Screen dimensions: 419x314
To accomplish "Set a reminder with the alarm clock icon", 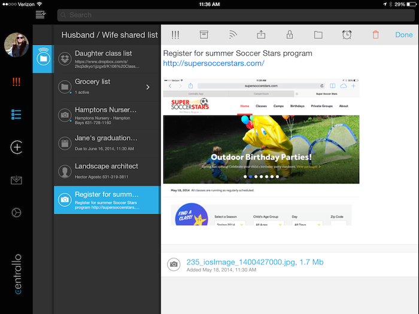I will pos(347,35).
